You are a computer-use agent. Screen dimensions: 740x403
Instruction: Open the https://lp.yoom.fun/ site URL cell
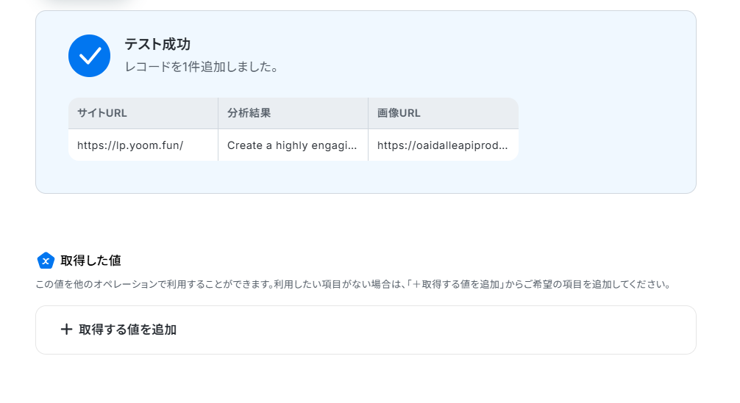[130, 145]
